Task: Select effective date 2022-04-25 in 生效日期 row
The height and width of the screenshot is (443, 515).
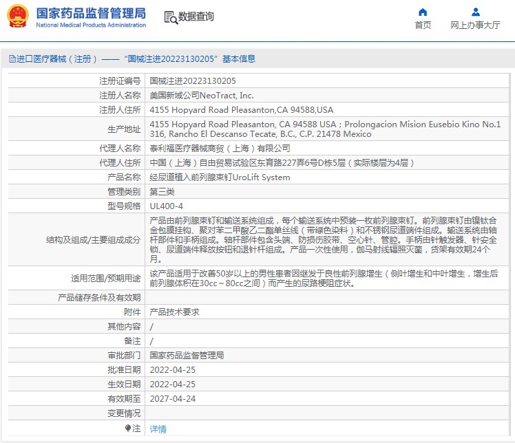Action: pyautogui.click(x=172, y=385)
